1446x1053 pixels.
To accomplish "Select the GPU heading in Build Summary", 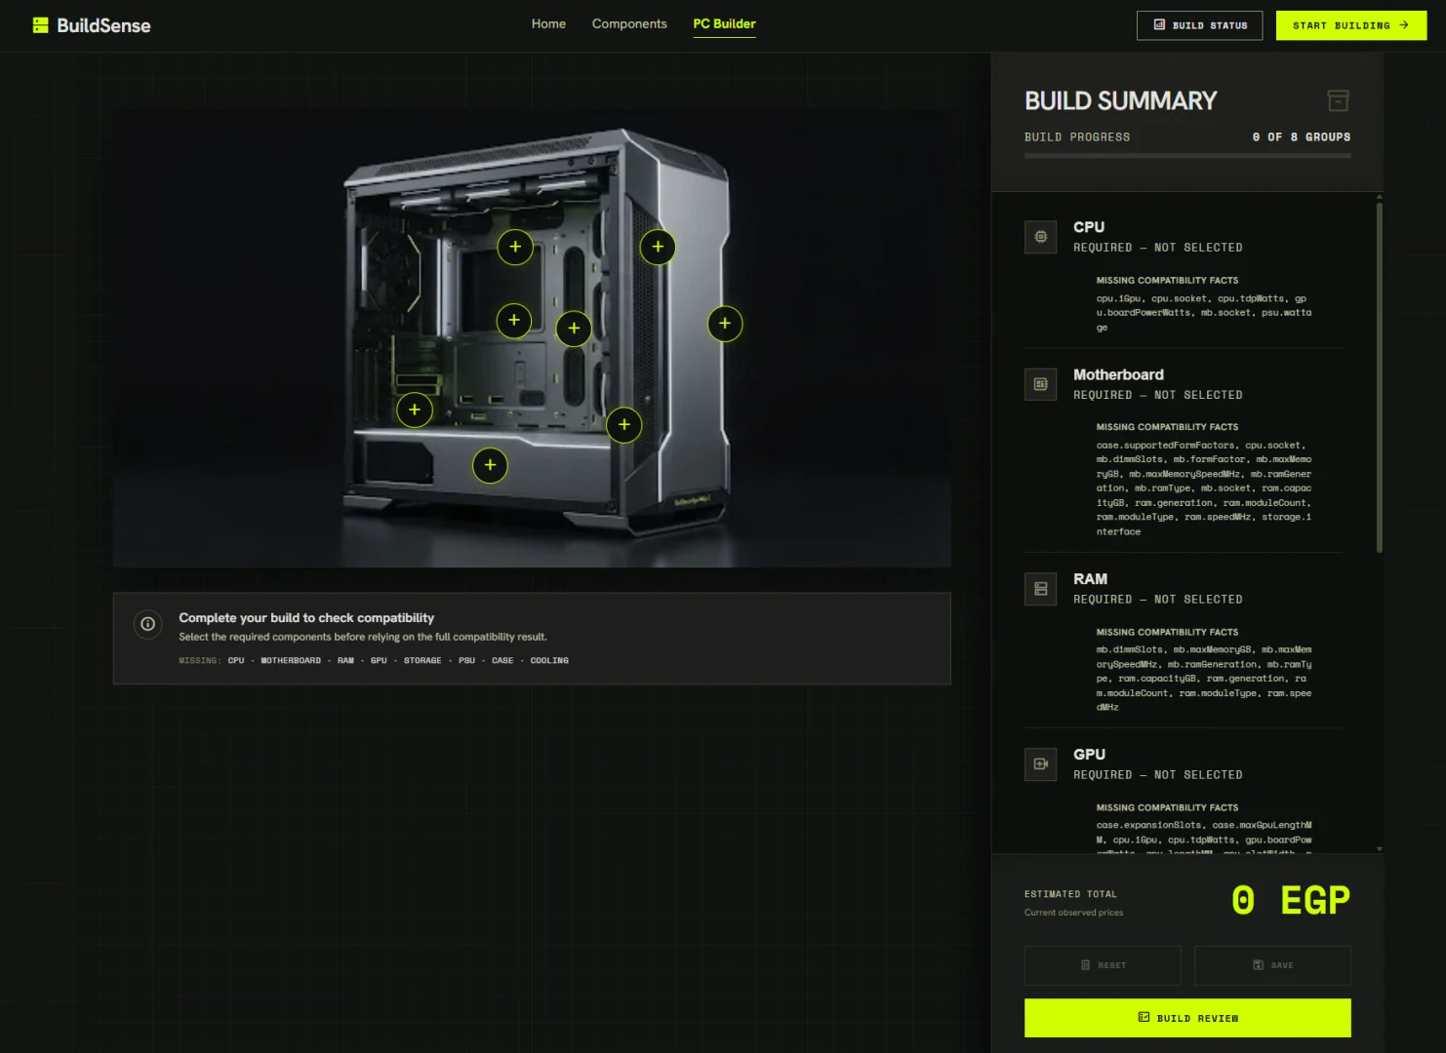I will pos(1089,755).
